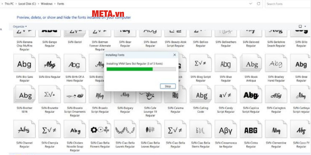Select the SVN-Ciao Bella Regular font icon

(x=175, y=129)
